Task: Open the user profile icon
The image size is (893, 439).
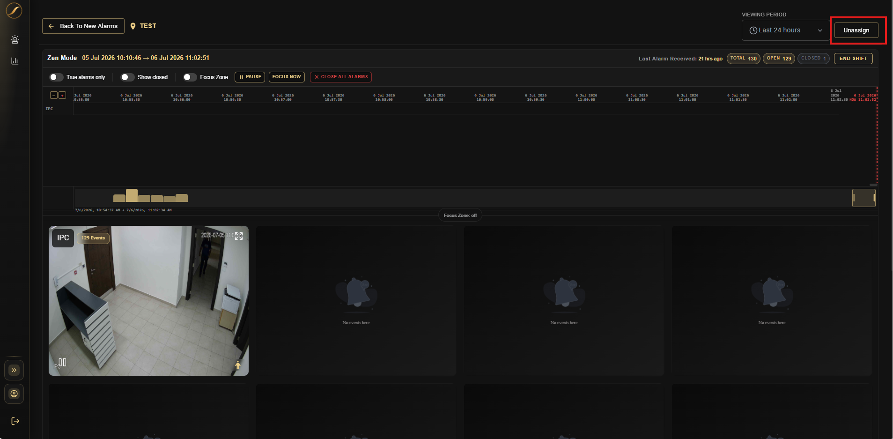Action: [x=14, y=394]
